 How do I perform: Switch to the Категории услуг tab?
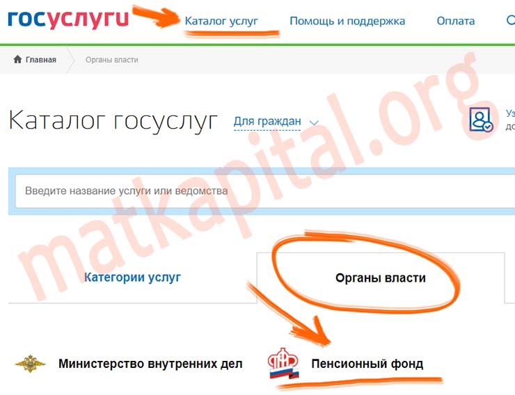click(132, 277)
